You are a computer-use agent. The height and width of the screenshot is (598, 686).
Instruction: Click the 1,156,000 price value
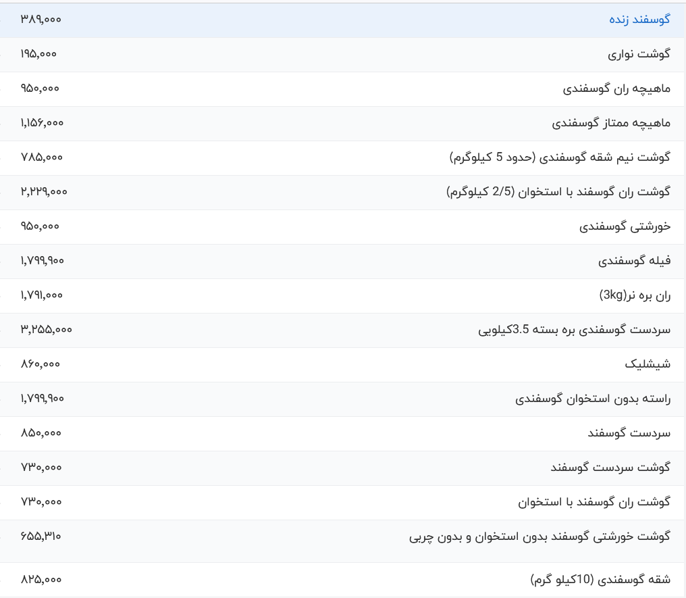42,123
